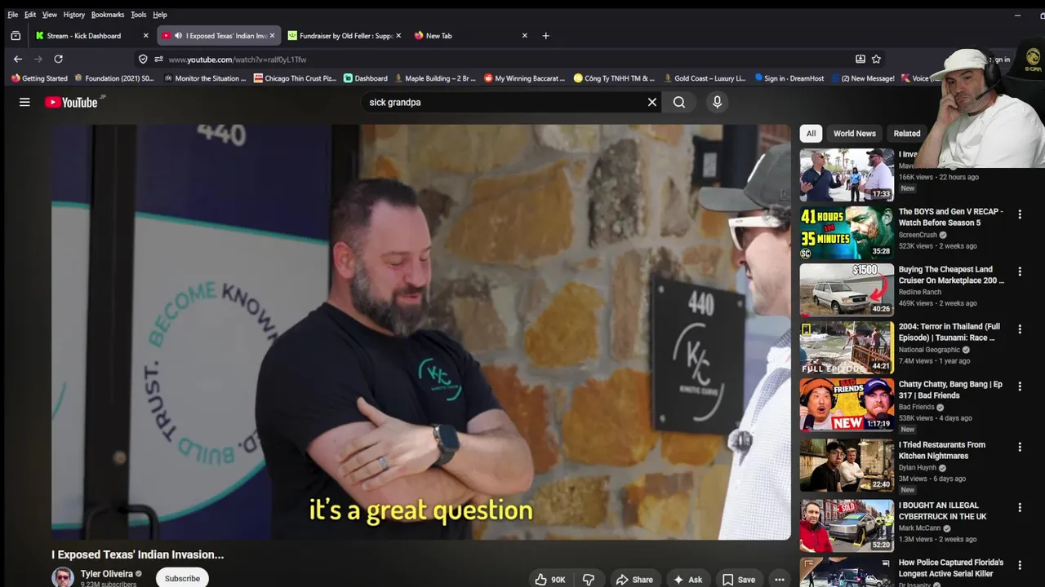Open options for Illegal Cybertruck video
This screenshot has width=1045, height=587.
click(1020, 507)
